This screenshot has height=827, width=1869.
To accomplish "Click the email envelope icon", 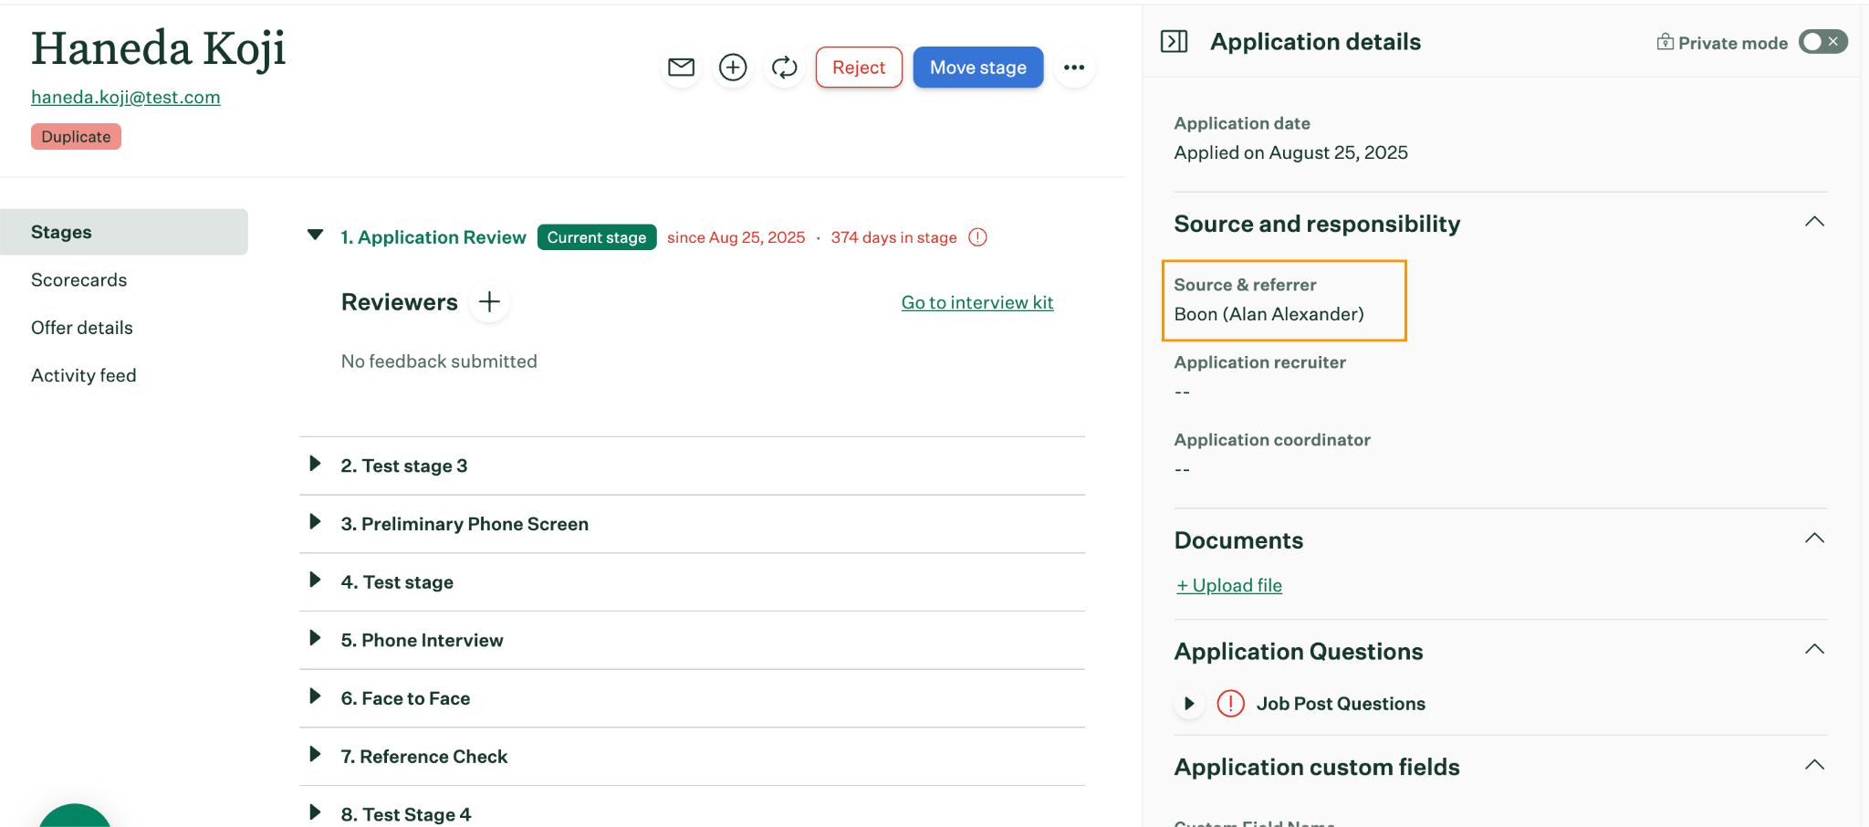I will click(681, 68).
